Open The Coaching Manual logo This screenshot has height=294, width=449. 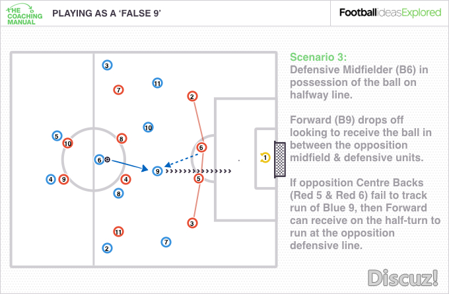[x=24, y=14]
